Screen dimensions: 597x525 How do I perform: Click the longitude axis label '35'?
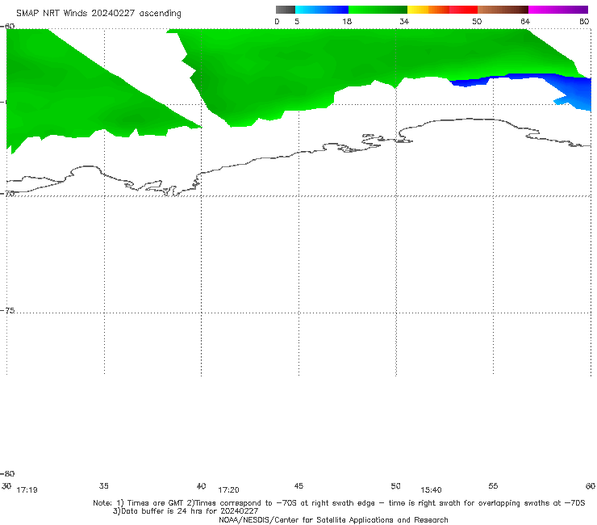click(x=104, y=485)
